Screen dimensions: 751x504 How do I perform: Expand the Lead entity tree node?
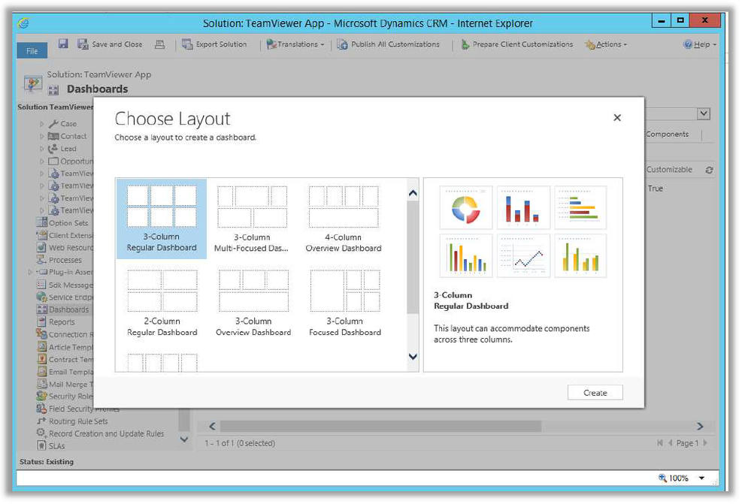pyautogui.click(x=43, y=149)
